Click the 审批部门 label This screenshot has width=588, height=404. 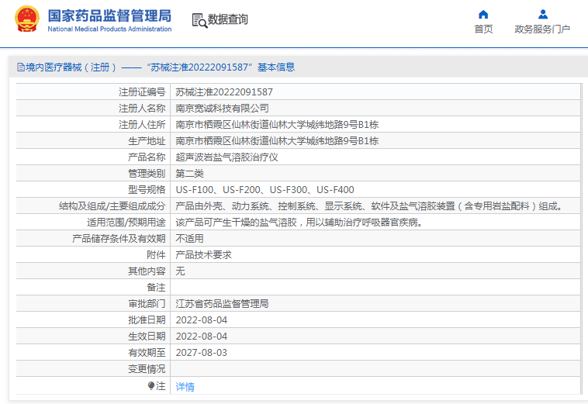click(147, 304)
